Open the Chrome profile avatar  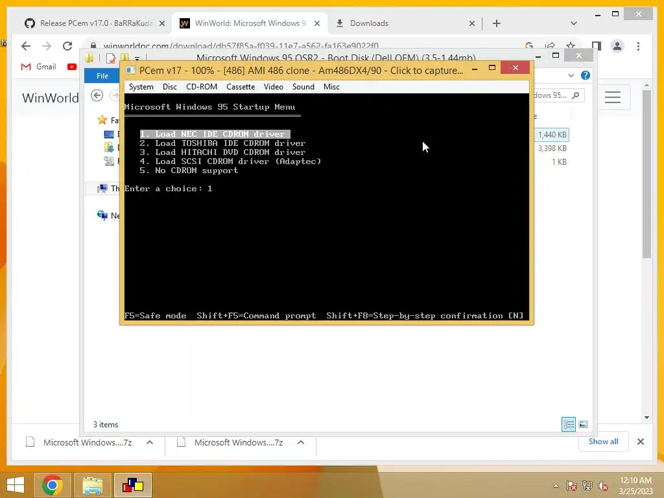coord(617,46)
